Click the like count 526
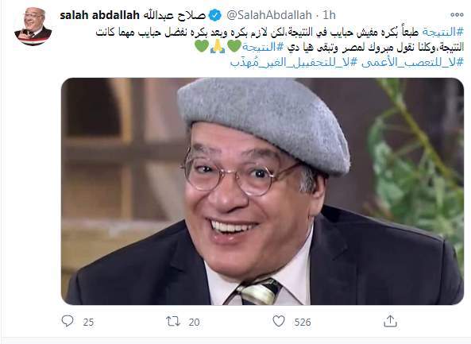Viewport: 471px width, 344px height. tap(303, 323)
